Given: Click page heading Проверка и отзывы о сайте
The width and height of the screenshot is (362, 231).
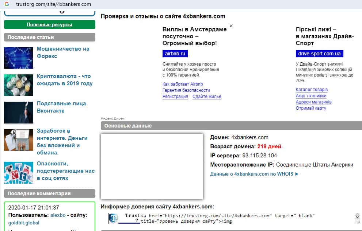Looking at the screenshot, I should tap(163, 16).
